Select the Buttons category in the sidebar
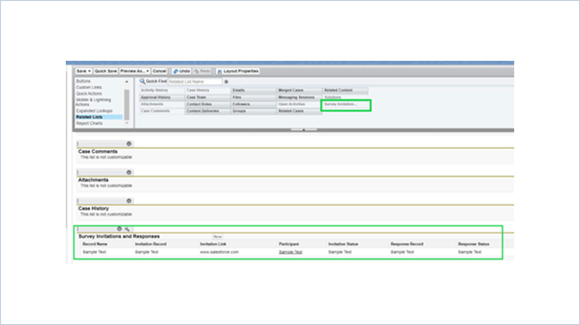Image resolution: width=580 pixels, height=325 pixels. click(x=83, y=80)
